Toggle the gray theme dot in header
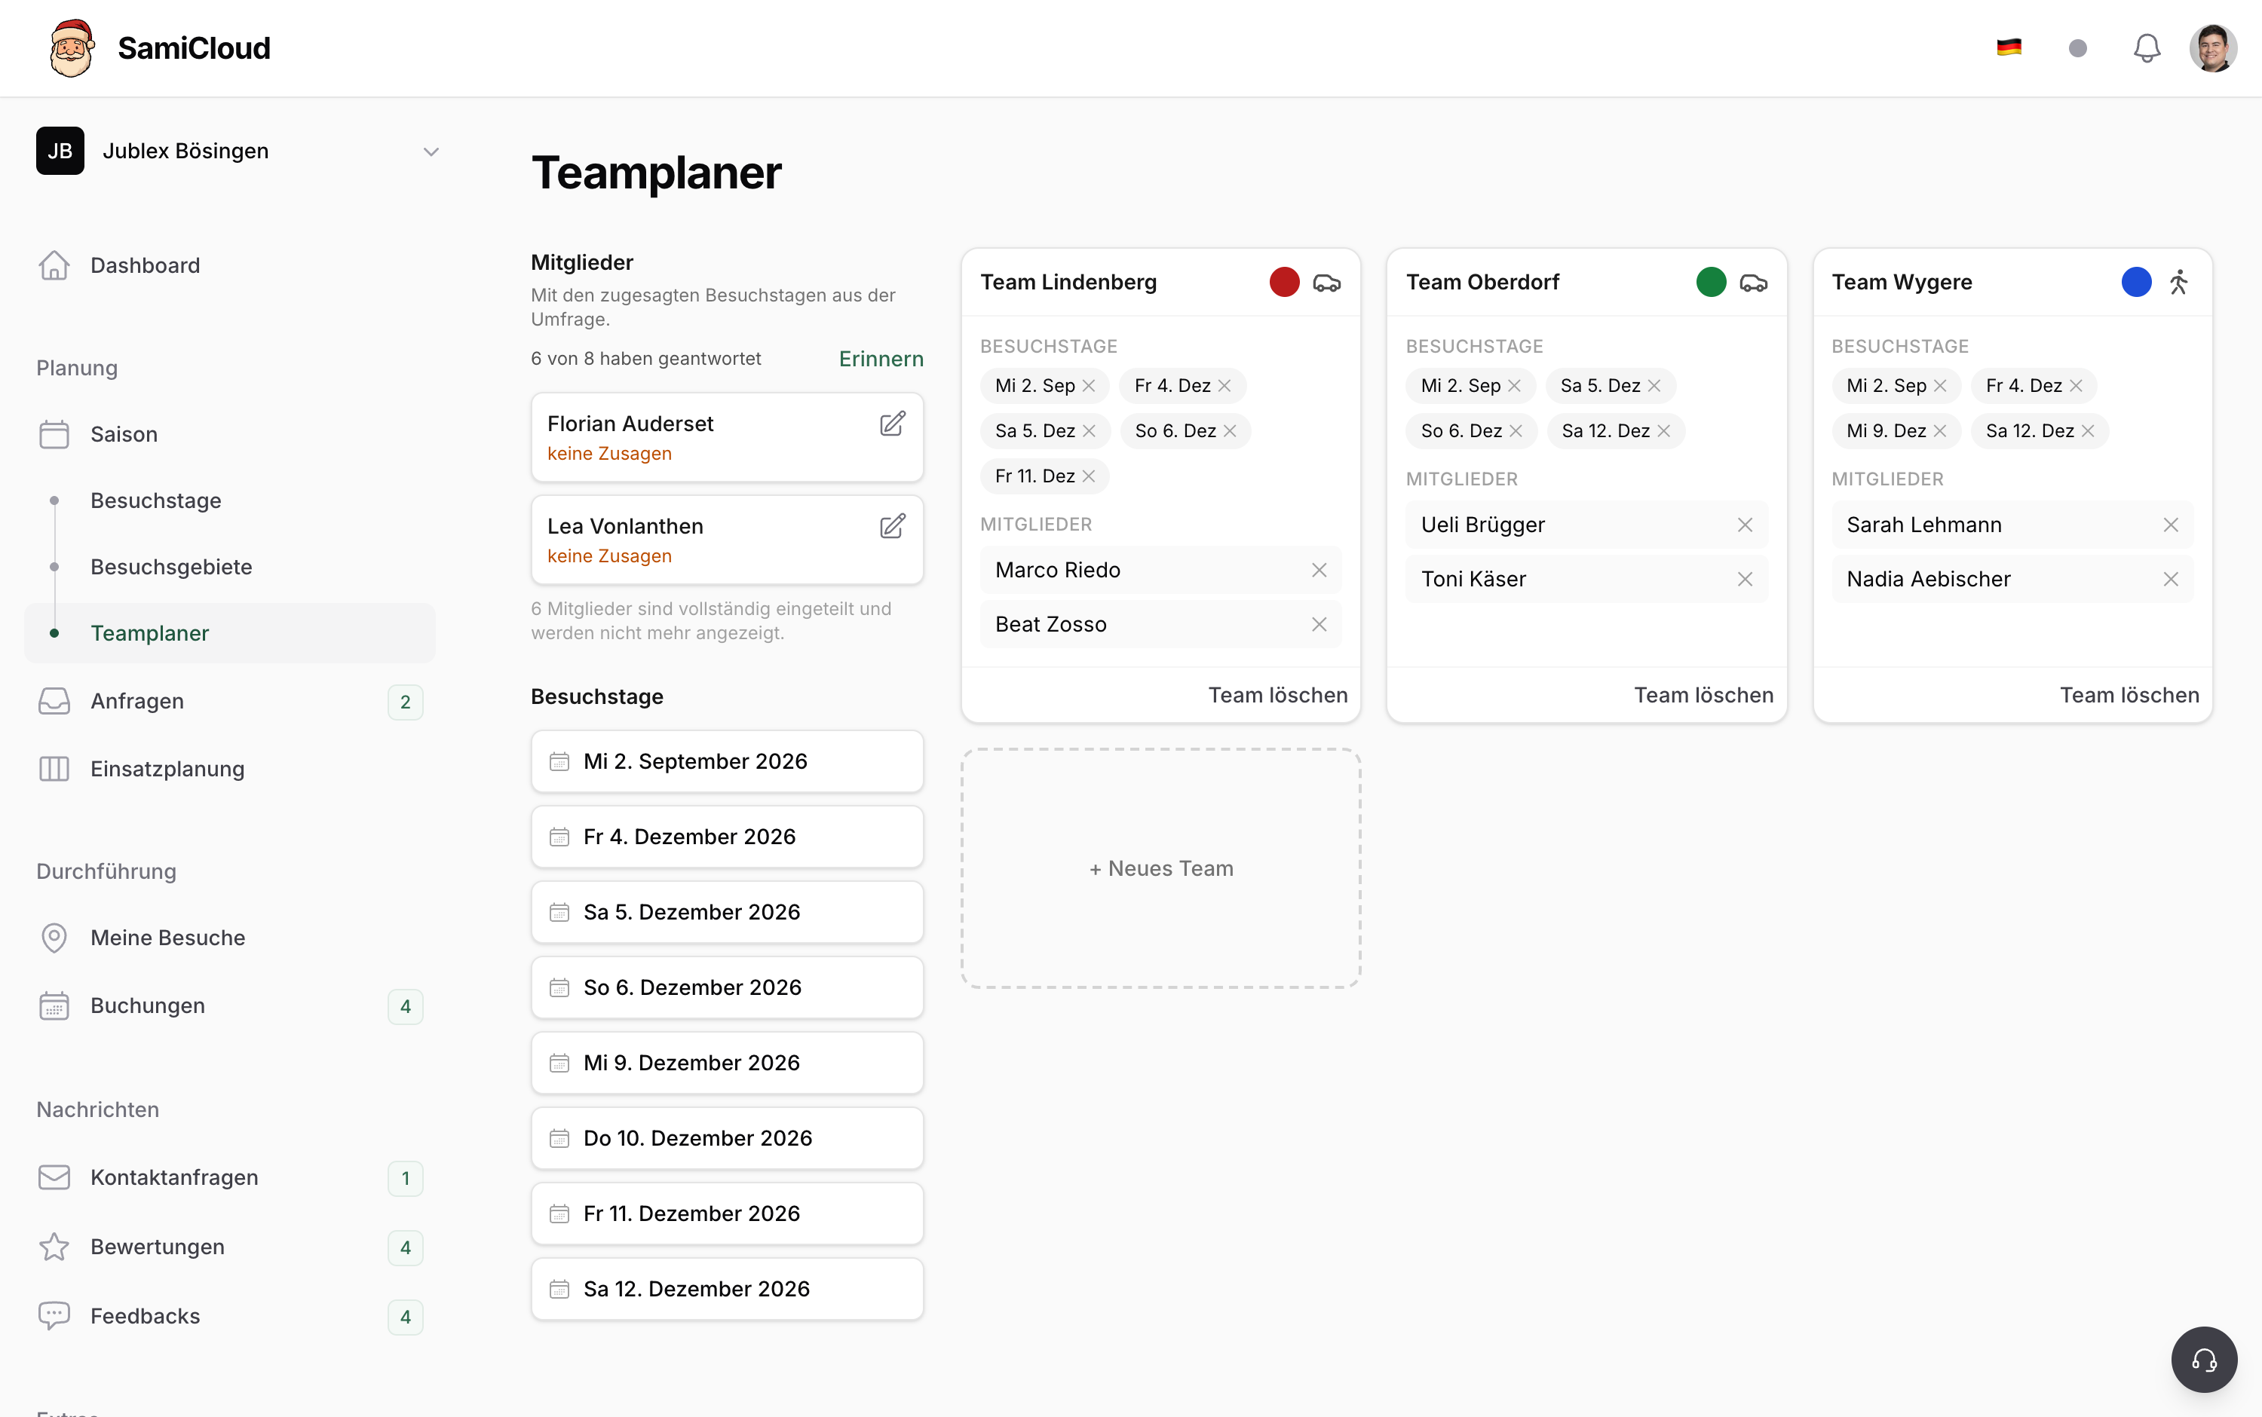Image resolution: width=2262 pixels, height=1417 pixels. point(2077,47)
